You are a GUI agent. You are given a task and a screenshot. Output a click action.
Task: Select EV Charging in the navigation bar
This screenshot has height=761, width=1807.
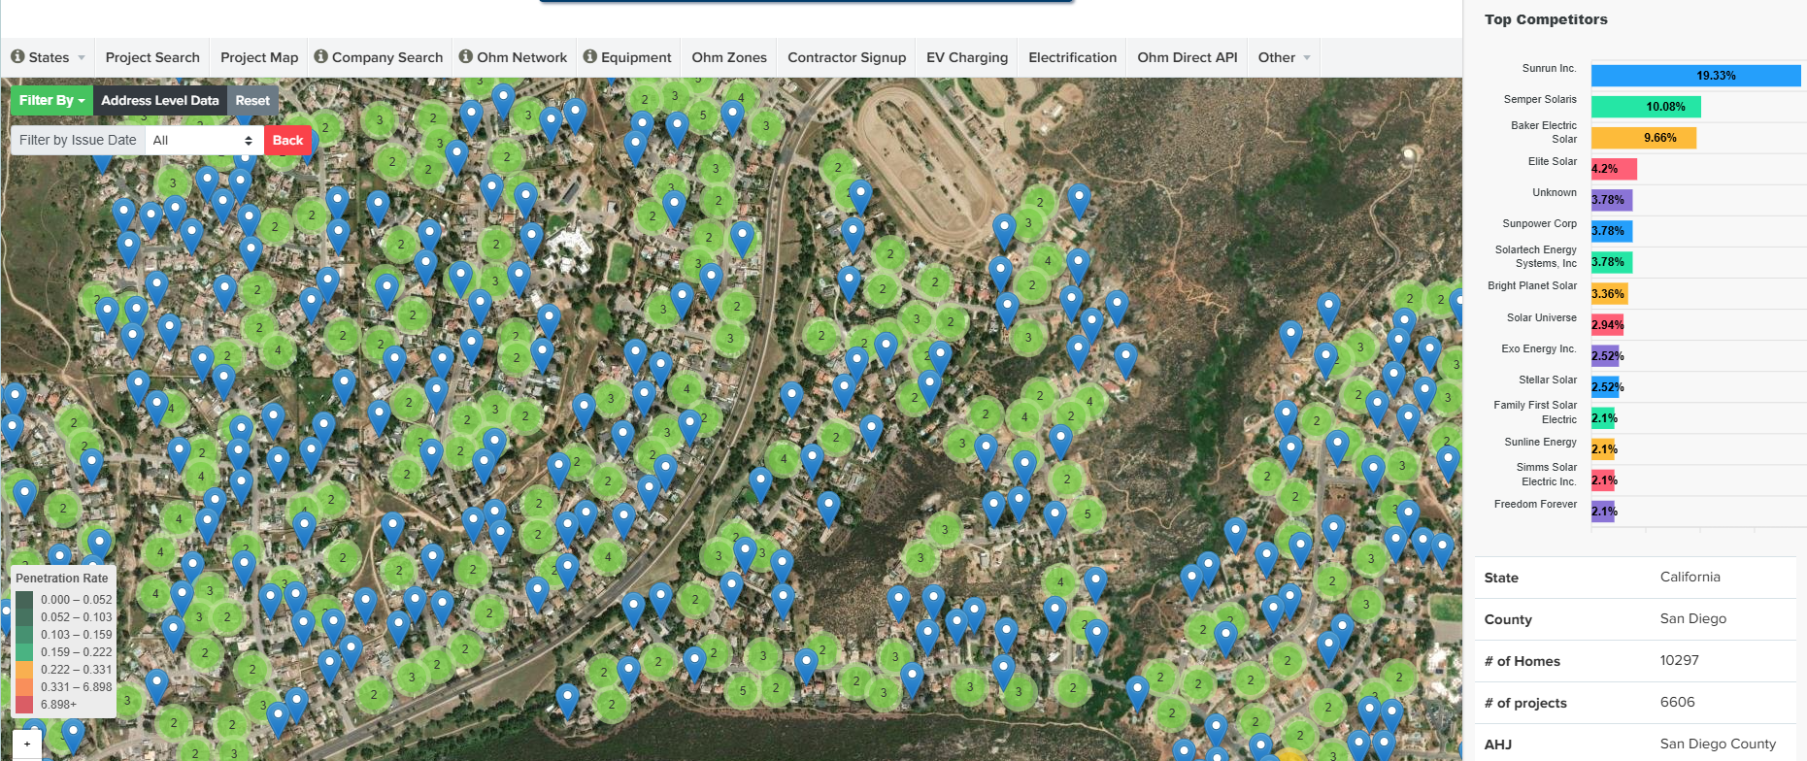point(967,57)
